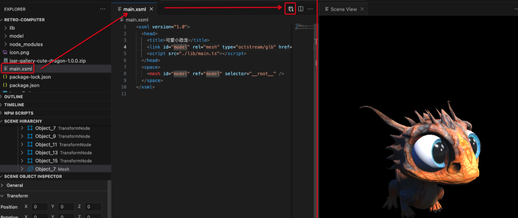Close the main.xsml editor tab
Image resolution: width=518 pixels, height=218 pixels.
coord(151,9)
